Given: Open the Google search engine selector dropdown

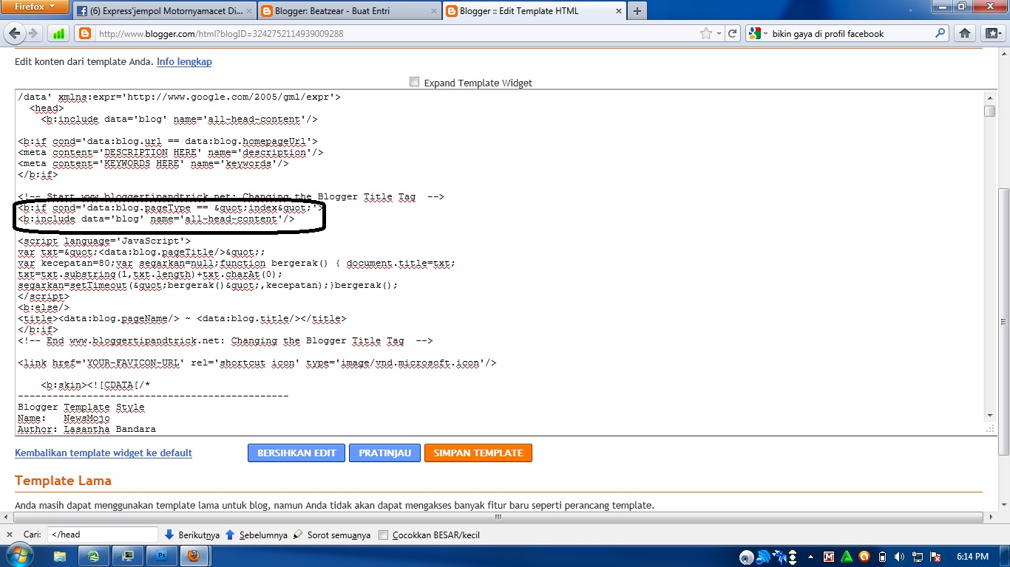Looking at the screenshot, I should (x=759, y=33).
